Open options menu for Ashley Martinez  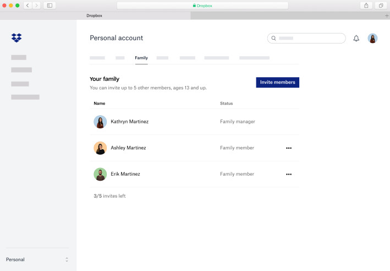[x=289, y=148]
